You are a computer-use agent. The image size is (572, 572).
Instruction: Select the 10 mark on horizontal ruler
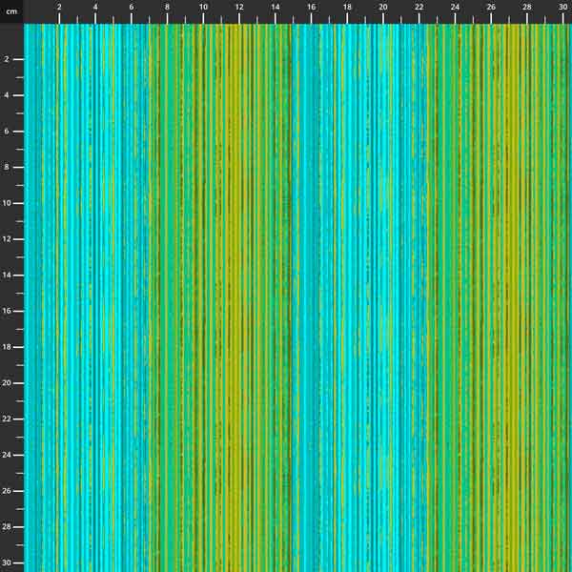pyautogui.click(x=203, y=8)
